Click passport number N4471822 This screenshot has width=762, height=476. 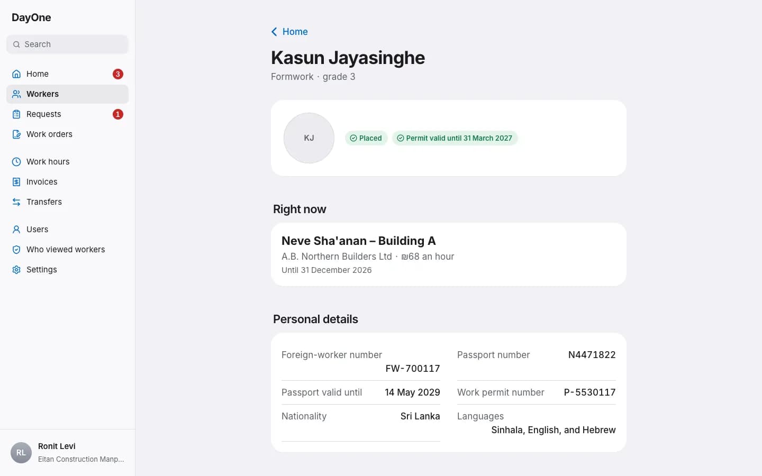(x=592, y=355)
